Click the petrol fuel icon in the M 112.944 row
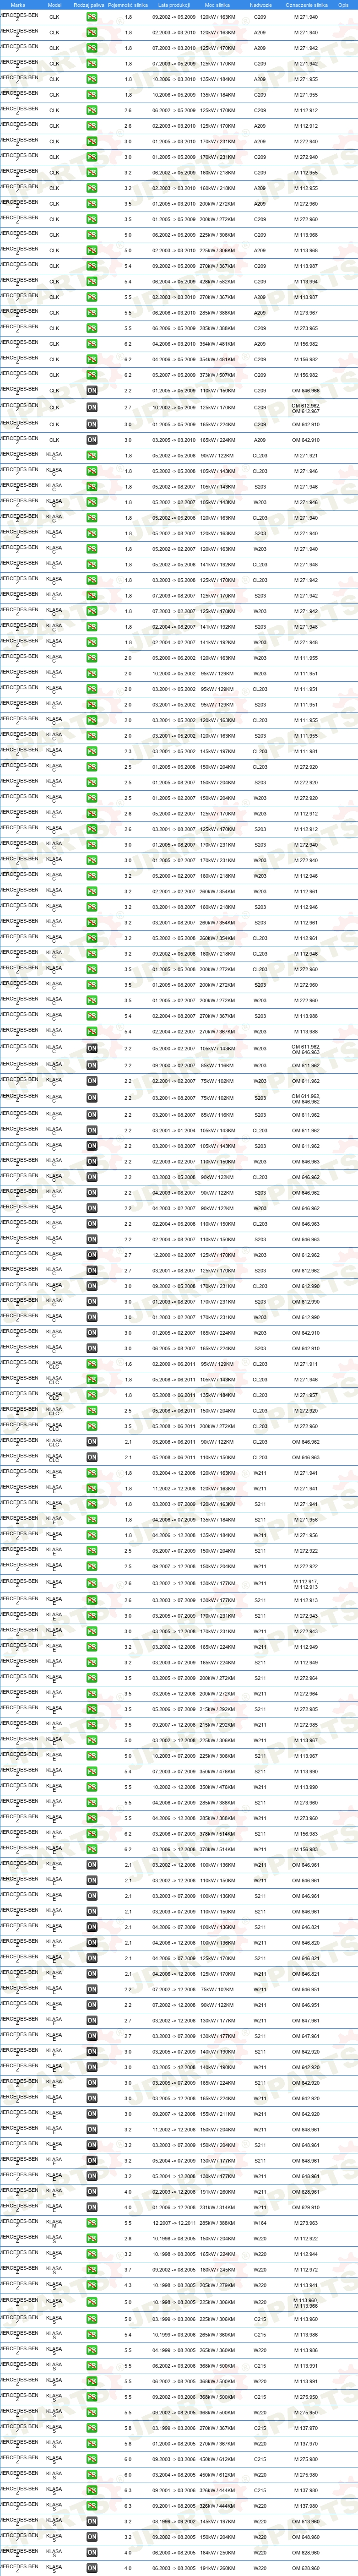 pyautogui.click(x=91, y=2254)
